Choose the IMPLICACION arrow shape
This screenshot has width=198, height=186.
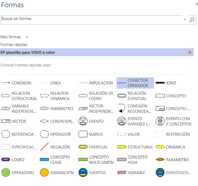click(x=96, y=83)
